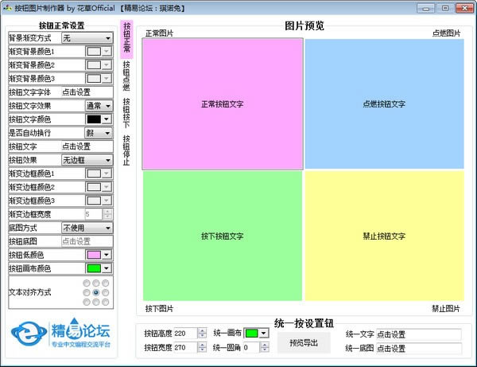This screenshot has height=367, width=477.
Task: Click 渐变背景颜色3 swatch
Action: pyautogui.click(x=94, y=79)
